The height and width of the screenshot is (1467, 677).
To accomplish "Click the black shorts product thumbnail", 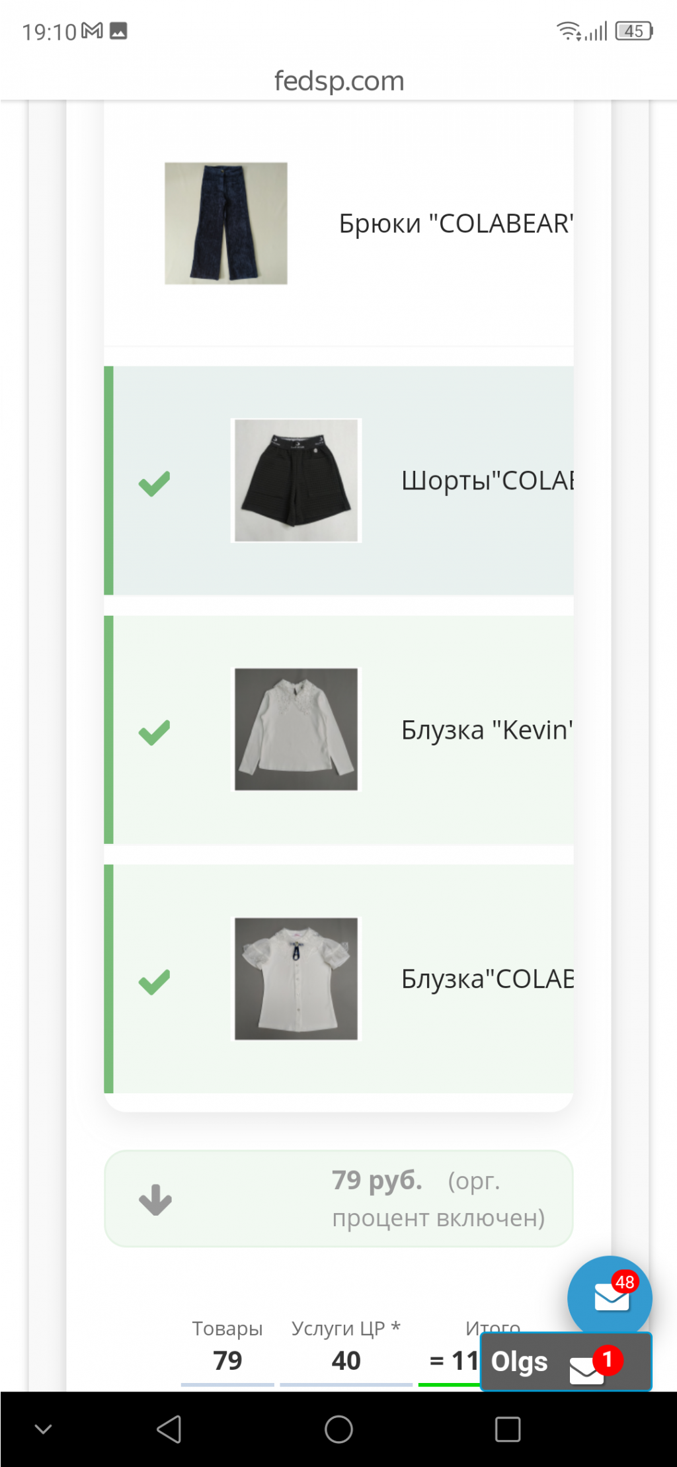I will (x=296, y=480).
